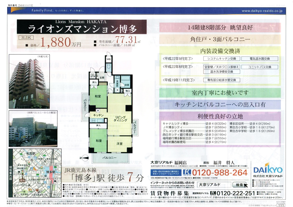Click the 物入 storage on the floor plan
Viewport: 293px width, 207px height.
[128, 91]
